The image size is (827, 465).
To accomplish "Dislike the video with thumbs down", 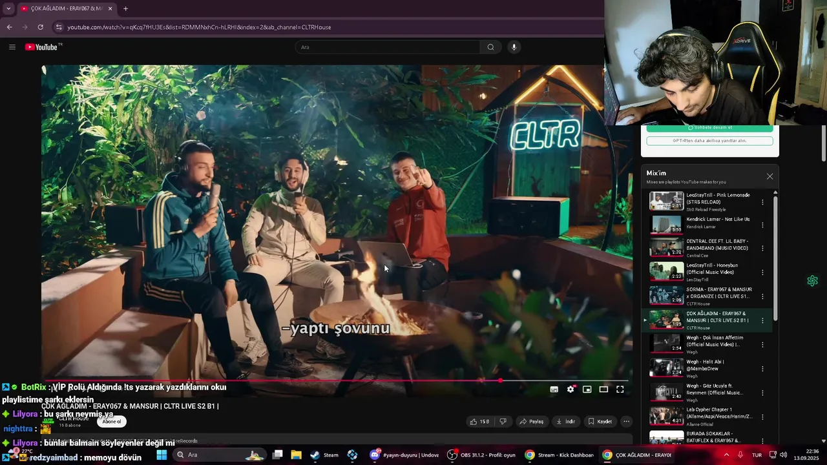I will pyautogui.click(x=503, y=422).
